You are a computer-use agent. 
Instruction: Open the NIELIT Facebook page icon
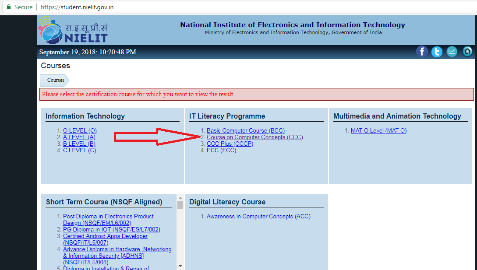point(422,52)
